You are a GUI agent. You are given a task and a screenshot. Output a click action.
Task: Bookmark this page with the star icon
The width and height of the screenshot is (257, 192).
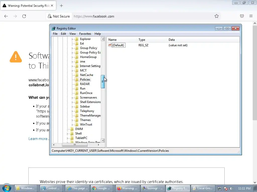(217, 16)
